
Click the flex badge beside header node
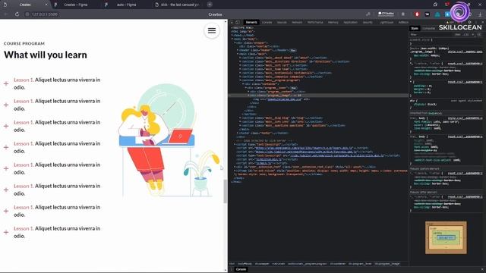pyautogui.click(x=293, y=50)
